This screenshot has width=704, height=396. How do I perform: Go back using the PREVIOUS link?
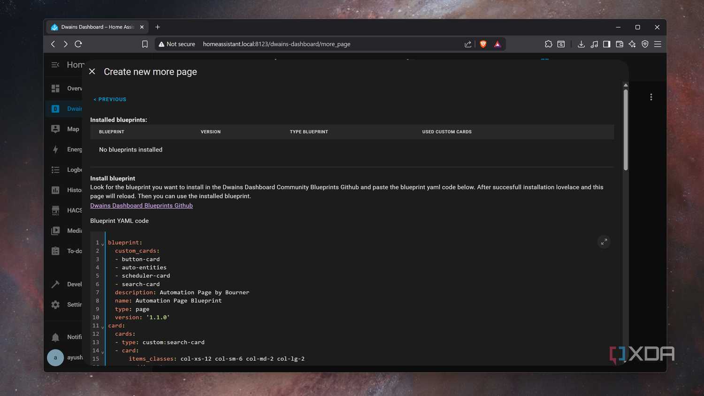pos(110,99)
